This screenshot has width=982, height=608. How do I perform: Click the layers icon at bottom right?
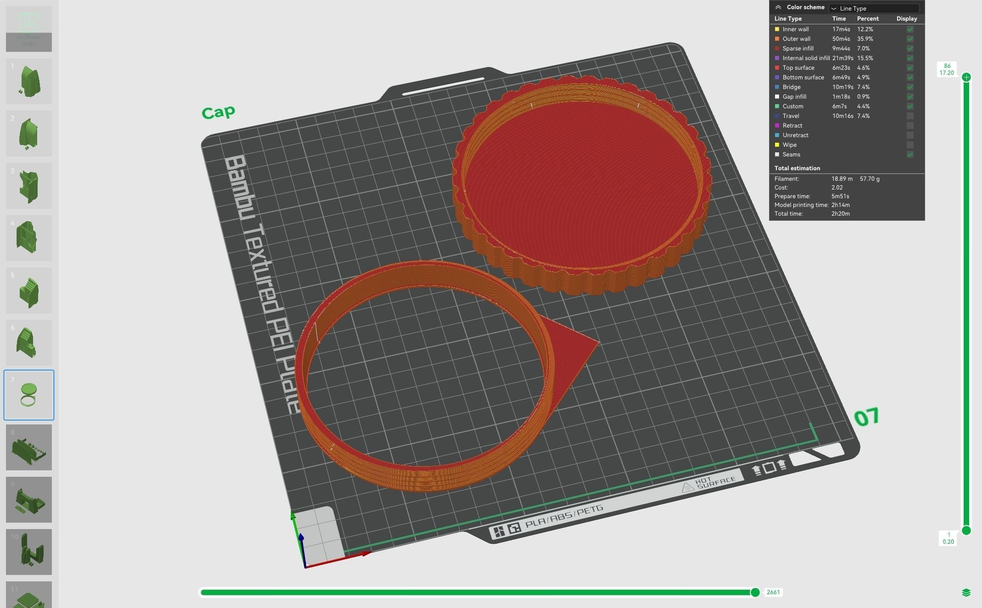966,592
